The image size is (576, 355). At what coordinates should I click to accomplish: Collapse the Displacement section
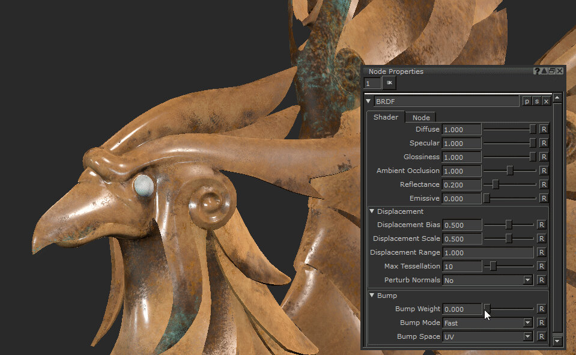372,211
